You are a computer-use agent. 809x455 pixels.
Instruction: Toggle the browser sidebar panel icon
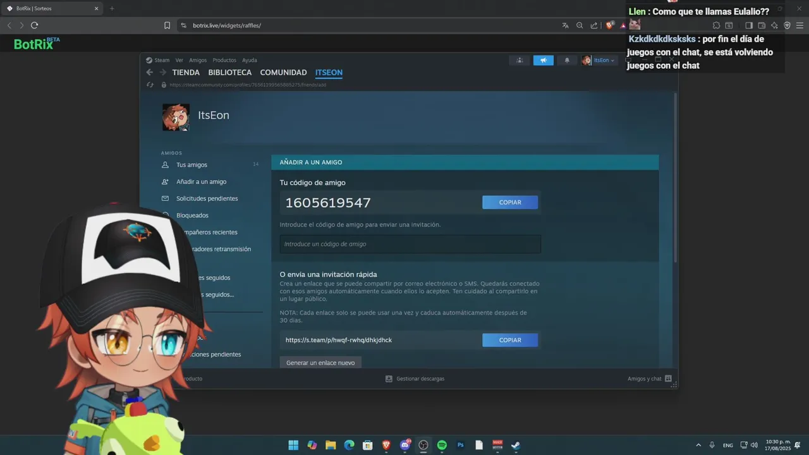coord(749,25)
